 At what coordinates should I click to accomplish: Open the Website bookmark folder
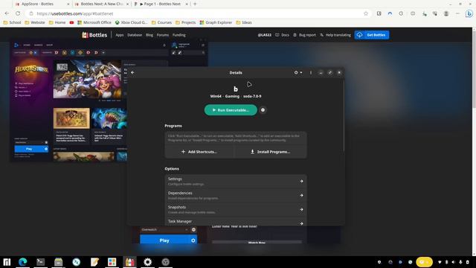(35, 22)
